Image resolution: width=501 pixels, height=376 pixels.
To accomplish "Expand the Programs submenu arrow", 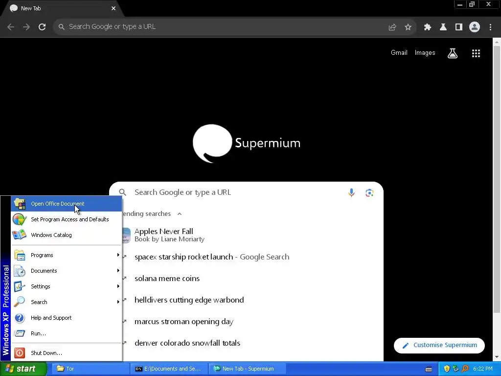I will pyautogui.click(x=118, y=255).
